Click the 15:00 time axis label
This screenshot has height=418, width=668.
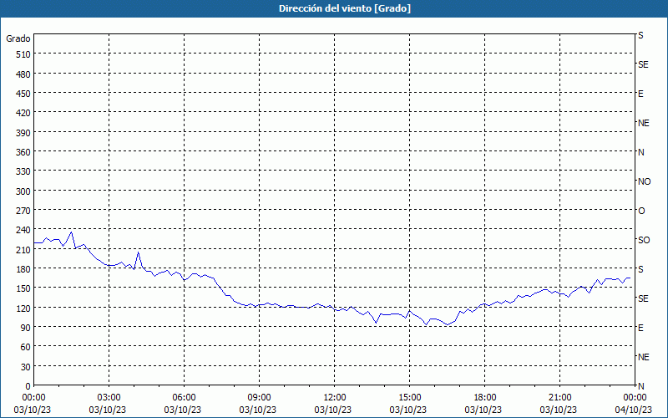tap(409, 398)
